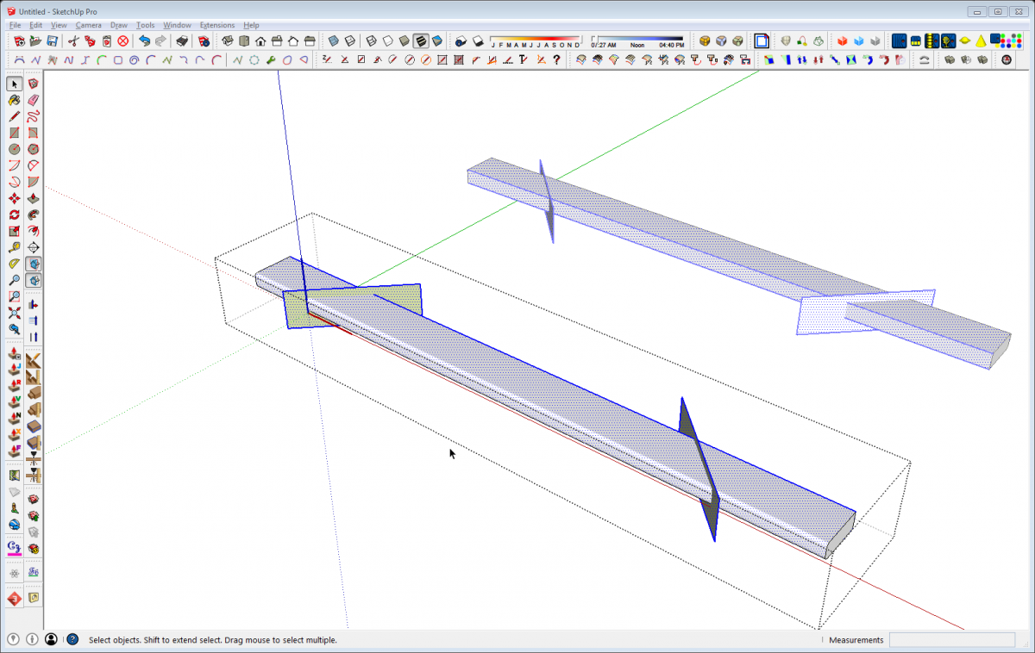Screen dimensions: 1035x653
Task: Open the Camera menu
Action: (89, 24)
